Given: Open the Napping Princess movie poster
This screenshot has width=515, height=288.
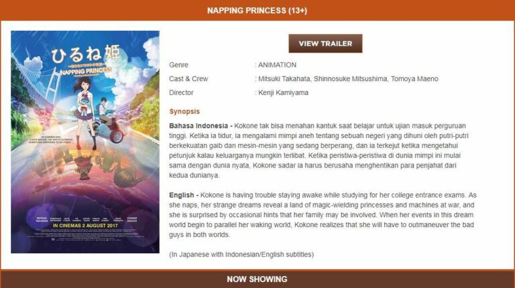Looking at the screenshot, I should (85, 142).
